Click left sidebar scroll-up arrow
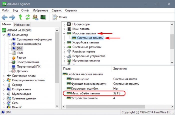The image size is (175, 115). (57, 30)
